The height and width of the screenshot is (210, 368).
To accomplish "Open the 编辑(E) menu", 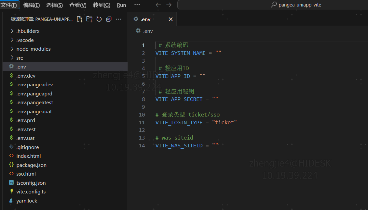I will (x=32, y=5).
